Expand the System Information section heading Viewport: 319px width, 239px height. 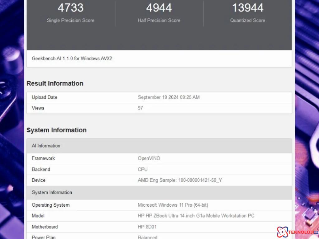pyautogui.click(x=56, y=130)
